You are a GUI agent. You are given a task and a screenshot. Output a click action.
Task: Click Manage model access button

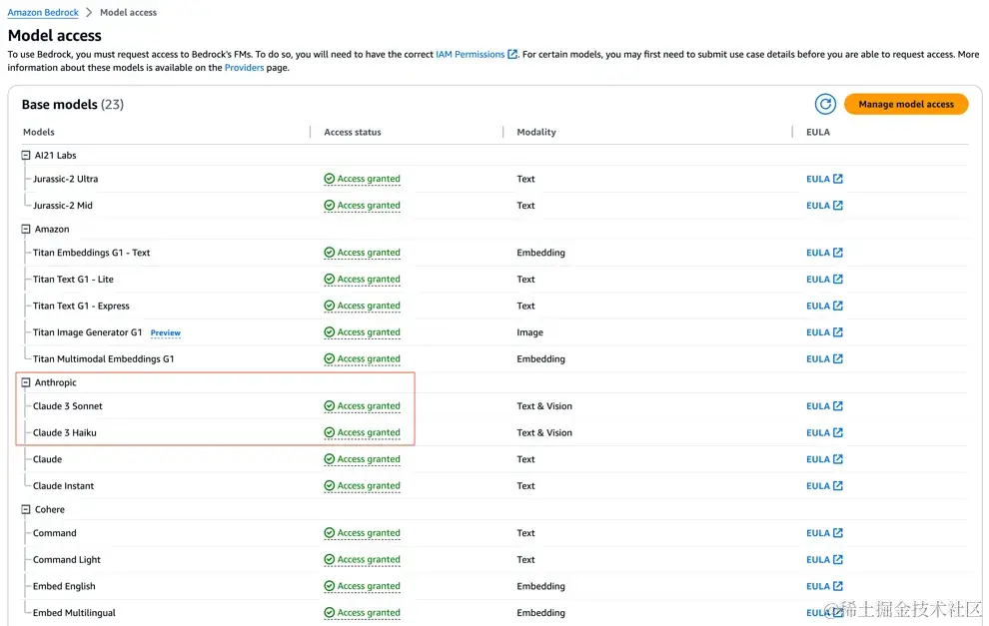click(x=906, y=104)
